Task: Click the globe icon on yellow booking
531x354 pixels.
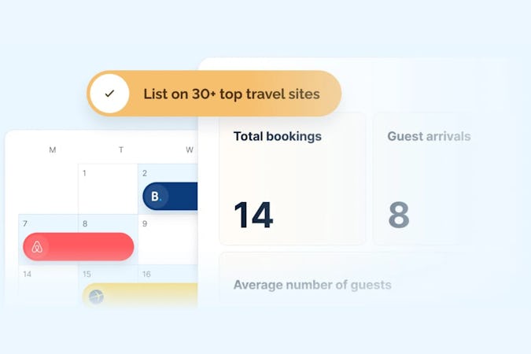Action: pyautogui.click(x=96, y=297)
